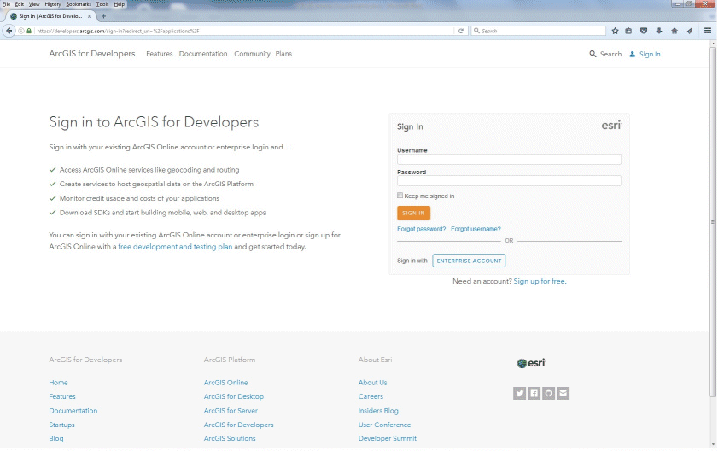Click the Sign up for free link

[540, 281]
